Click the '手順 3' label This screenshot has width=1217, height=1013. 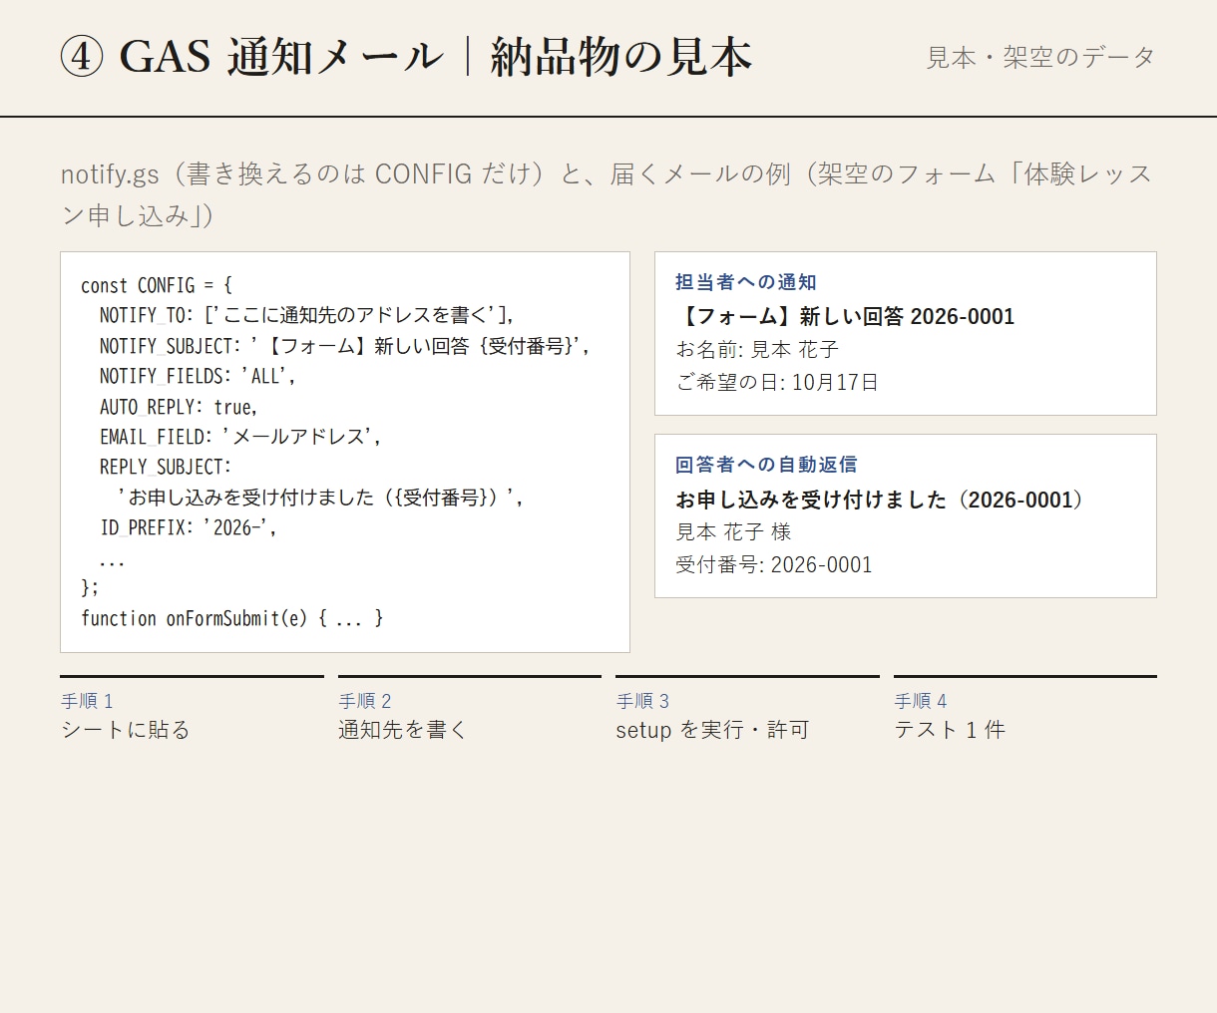(x=642, y=701)
